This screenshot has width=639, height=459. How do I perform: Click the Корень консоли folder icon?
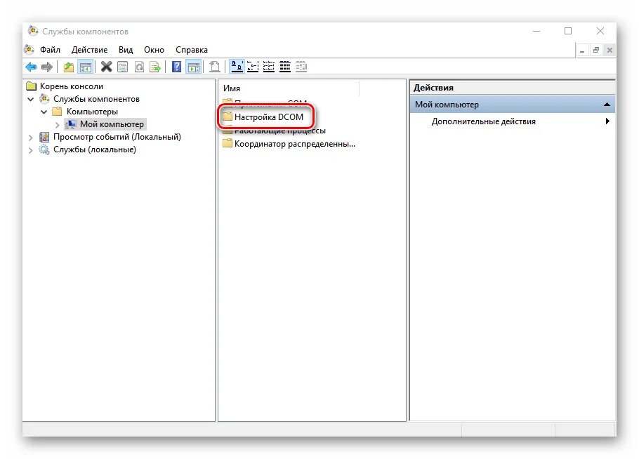(x=32, y=86)
